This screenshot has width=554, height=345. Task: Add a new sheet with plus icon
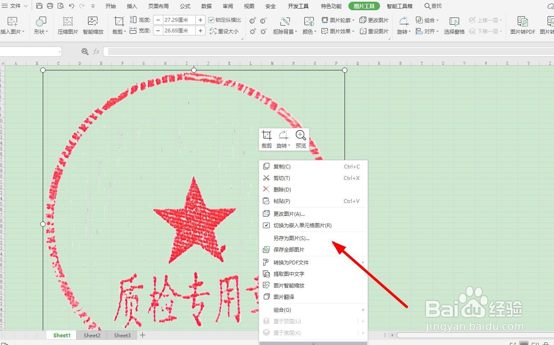pyautogui.click(x=143, y=335)
